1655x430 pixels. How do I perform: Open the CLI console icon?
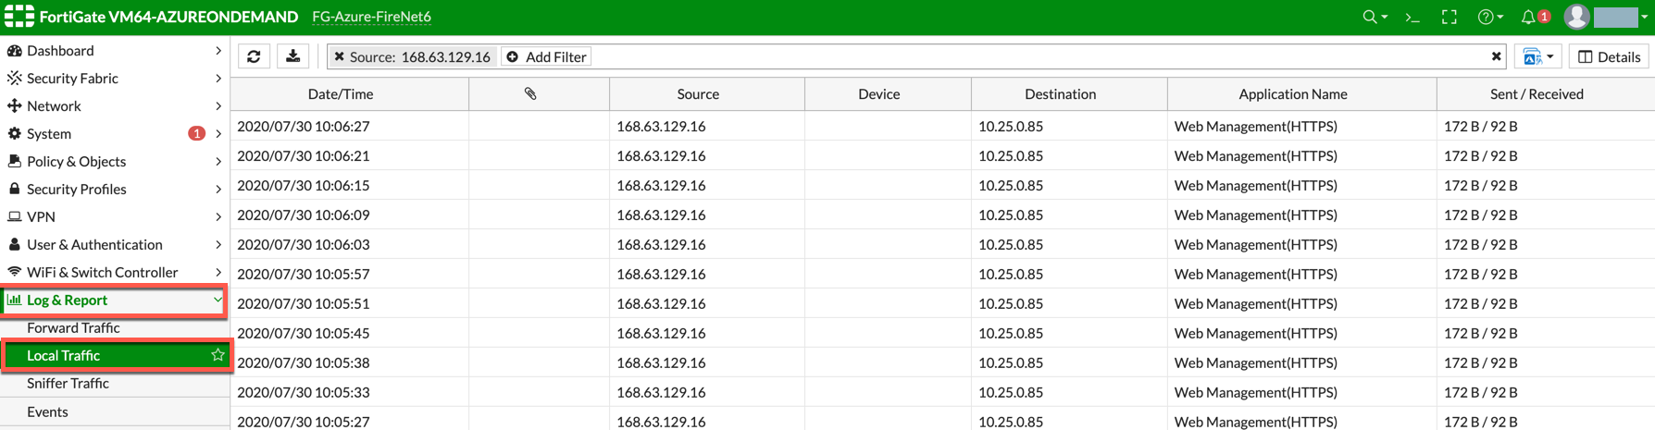pyautogui.click(x=1412, y=17)
